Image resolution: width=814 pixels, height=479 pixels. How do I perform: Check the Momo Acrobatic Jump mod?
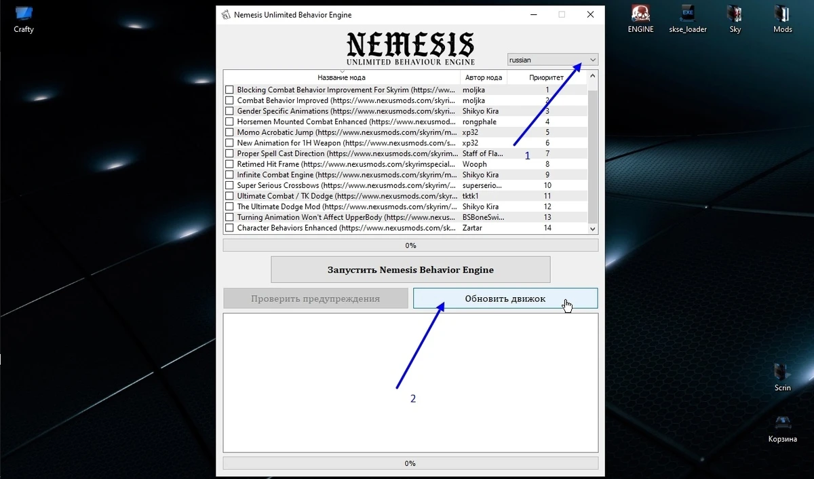coord(229,132)
